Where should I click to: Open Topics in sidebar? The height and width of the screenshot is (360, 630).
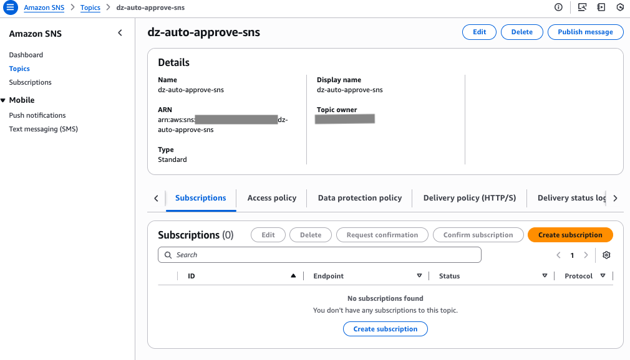click(x=19, y=69)
